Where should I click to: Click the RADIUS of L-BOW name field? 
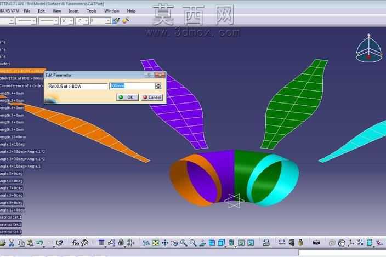coord(77,86)
